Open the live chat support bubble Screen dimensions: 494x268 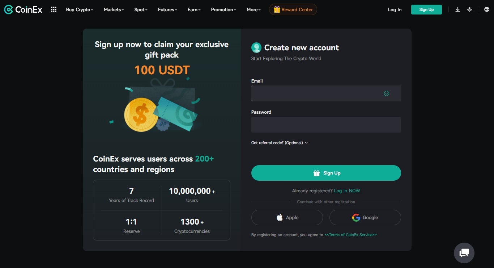click(464, 252)
